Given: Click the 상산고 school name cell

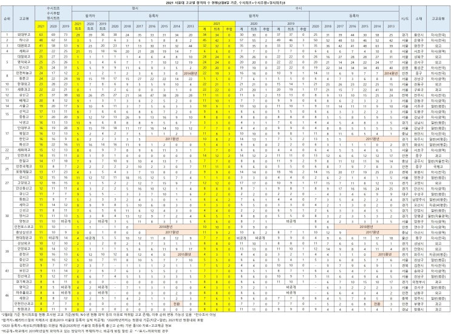Looking at the screenshot, I should 24,95.
